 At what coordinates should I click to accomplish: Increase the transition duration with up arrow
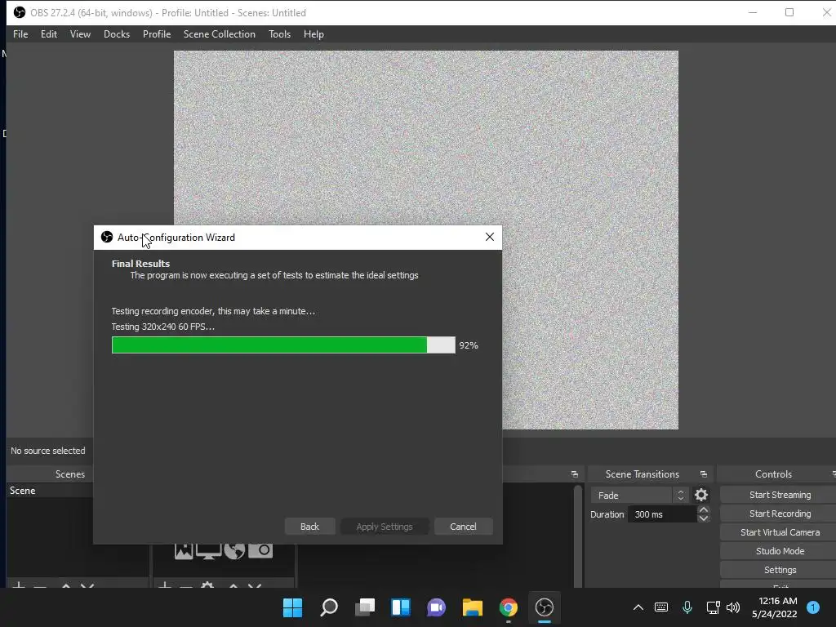(703, 510)
